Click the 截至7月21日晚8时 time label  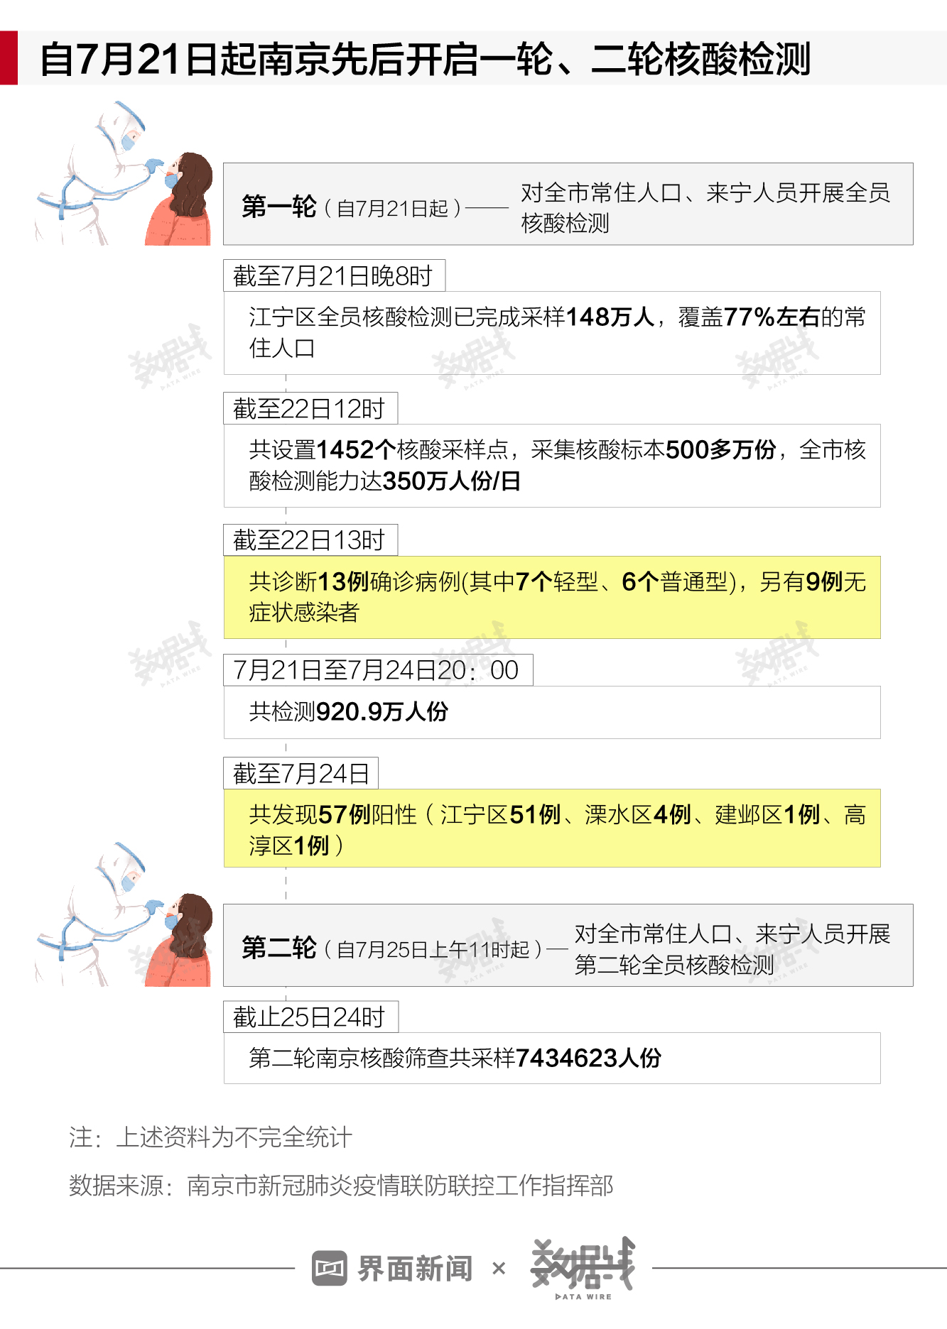(334, 275)
